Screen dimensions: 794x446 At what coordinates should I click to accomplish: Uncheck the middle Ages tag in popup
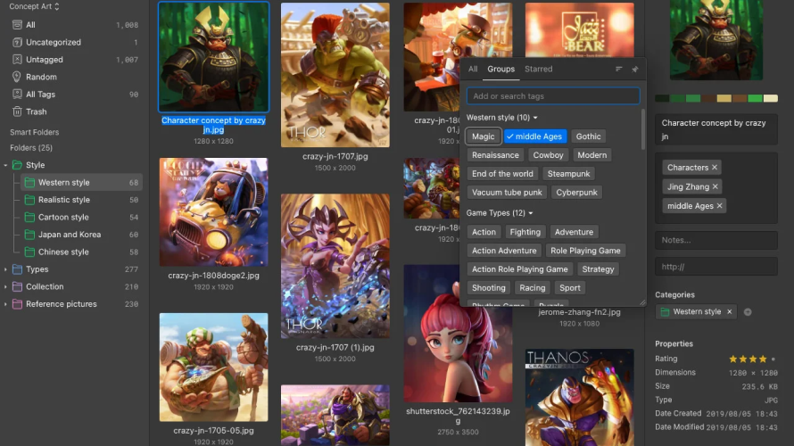coord(533,136)
